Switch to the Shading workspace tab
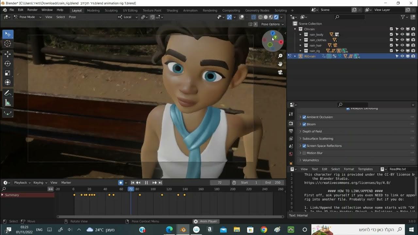418x235 pixels. [172, 10]
